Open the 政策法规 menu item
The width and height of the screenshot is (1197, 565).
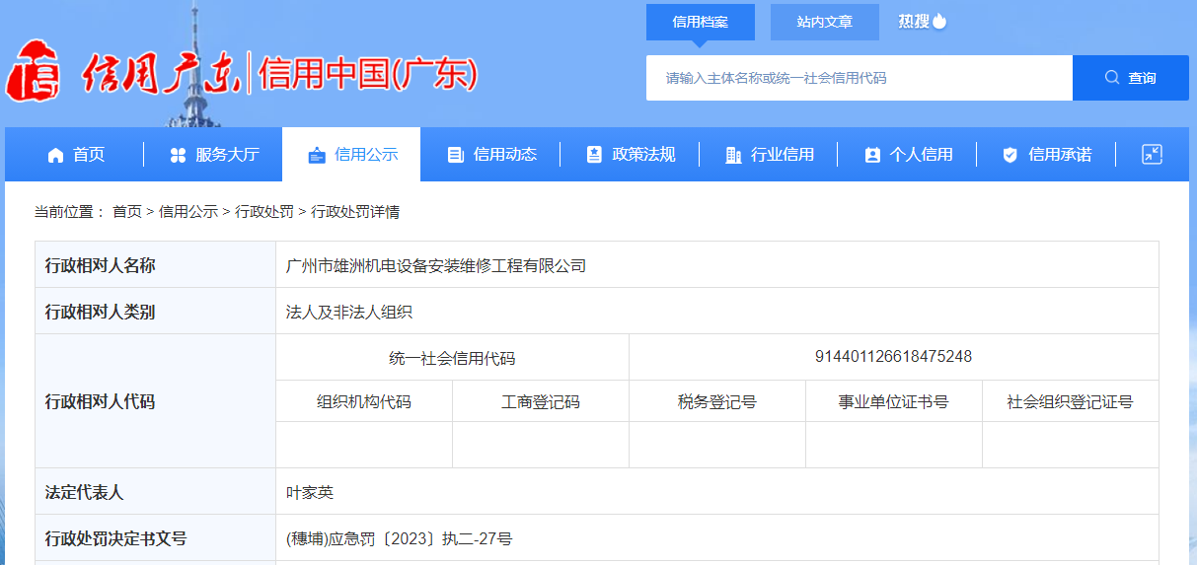point(643,155)
